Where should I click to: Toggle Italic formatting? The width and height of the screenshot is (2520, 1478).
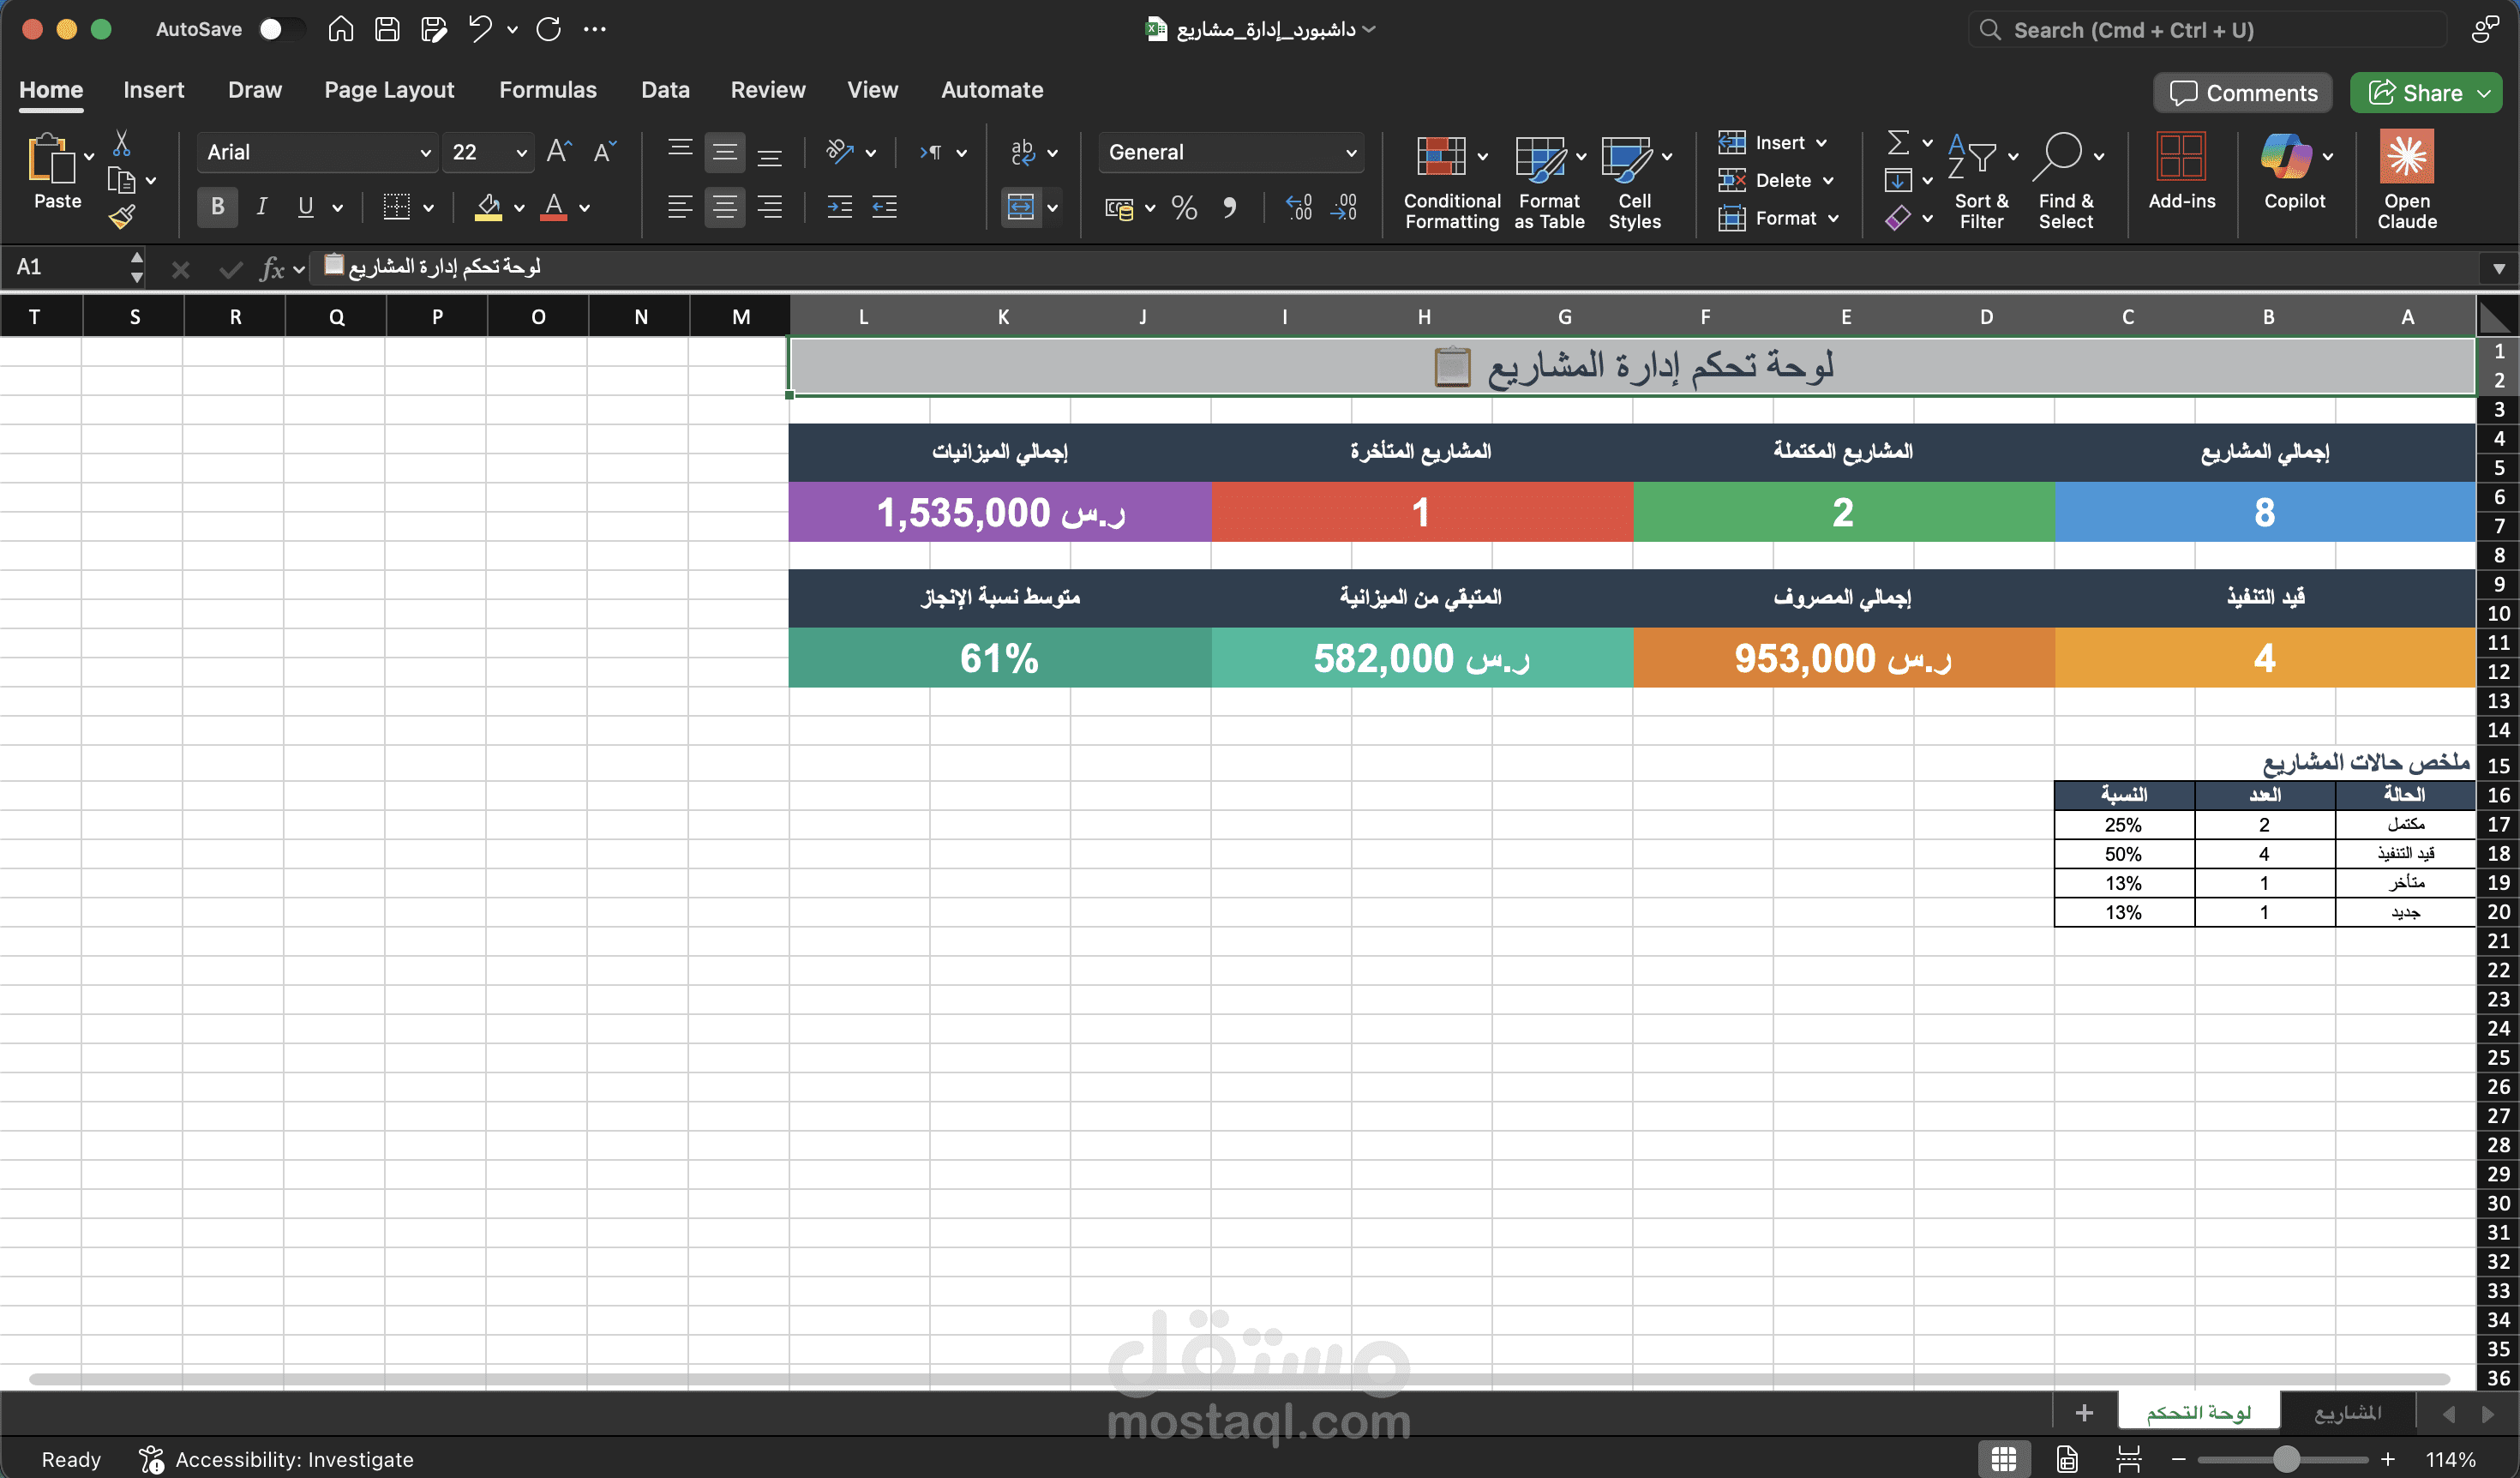[262, 207]
